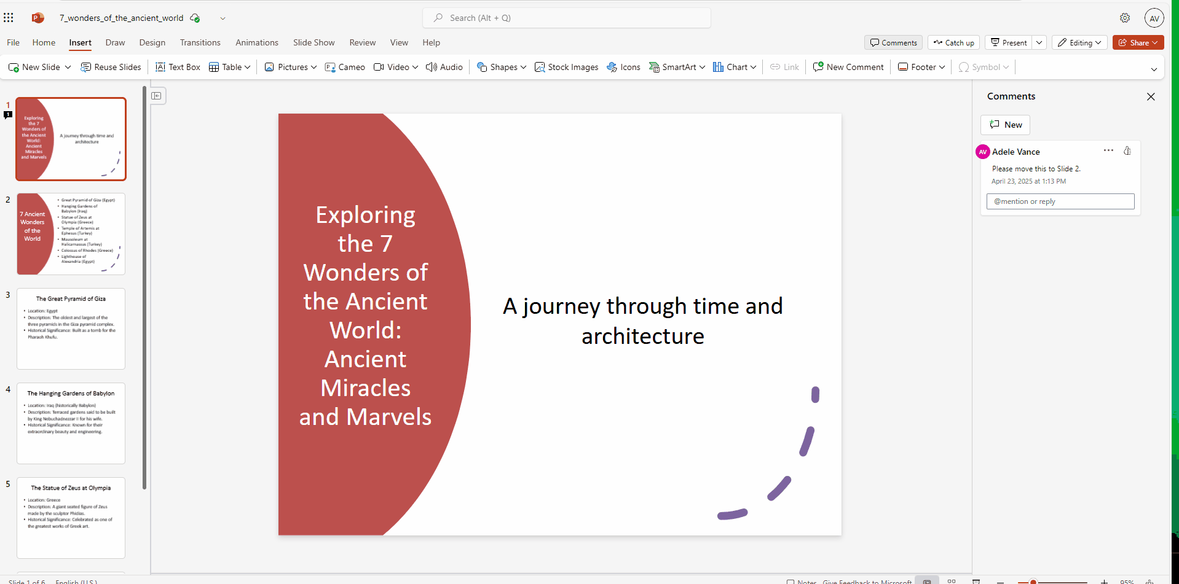1179x584 pixels.
Task: Expand the Present button options
Action: pyautogui.click(x=1039, y=42)
